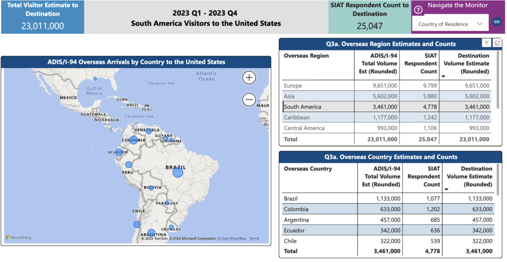
Task: Open the help question mark icon
Action: (x=418, y=10)
